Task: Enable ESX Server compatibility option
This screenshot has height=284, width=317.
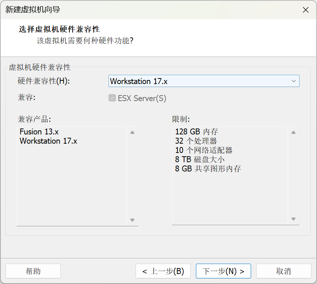Action: [x=112, y=98]
